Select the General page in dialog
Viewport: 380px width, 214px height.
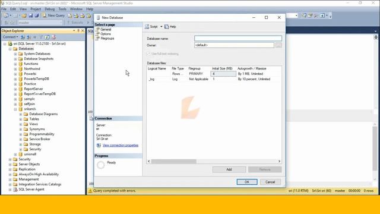pos(106,29)
